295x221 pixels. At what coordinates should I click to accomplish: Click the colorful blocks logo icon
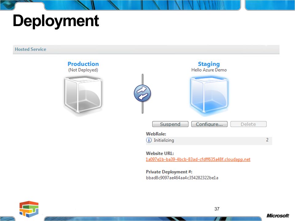point(29,209)
